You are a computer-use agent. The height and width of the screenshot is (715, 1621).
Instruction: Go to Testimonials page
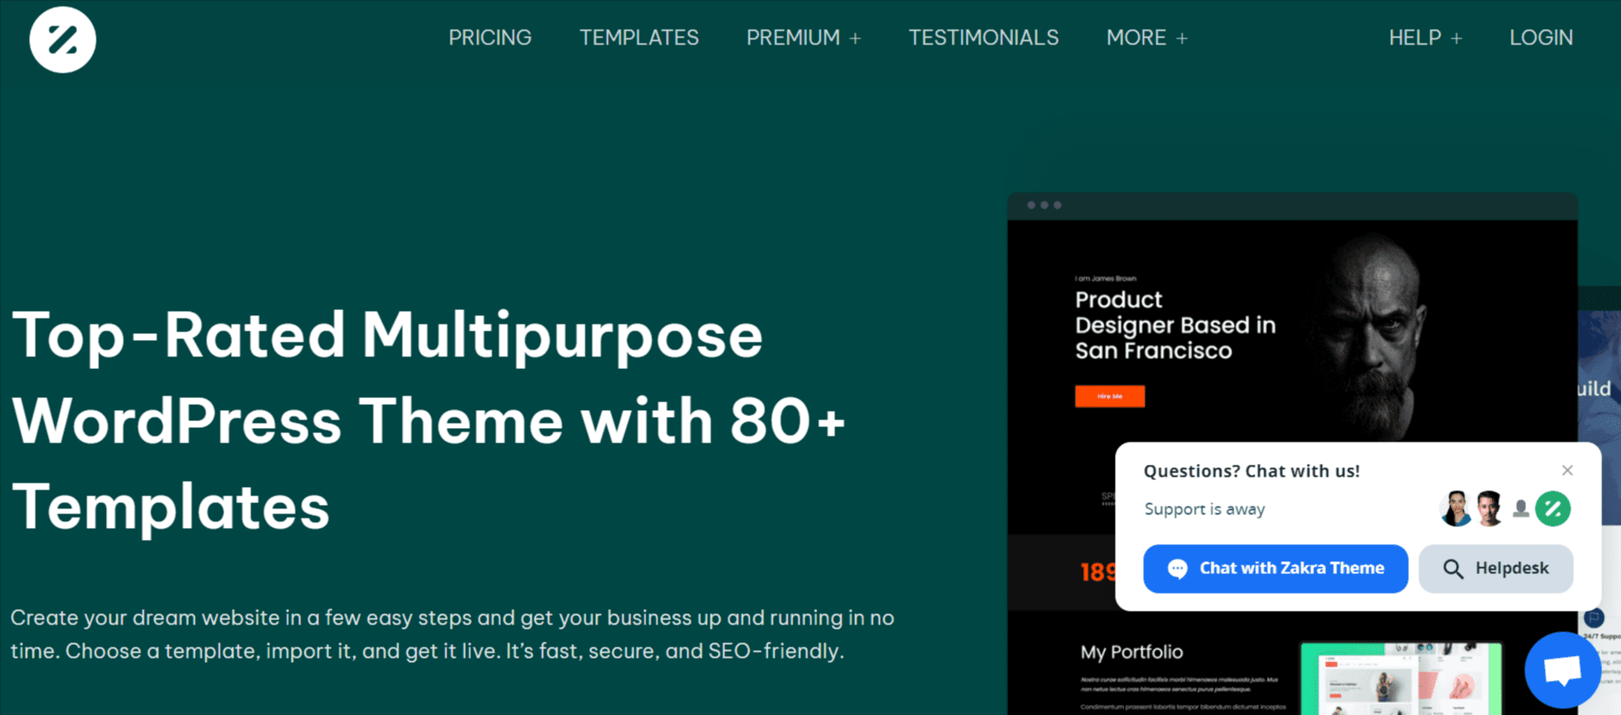[x=983, y=38]
